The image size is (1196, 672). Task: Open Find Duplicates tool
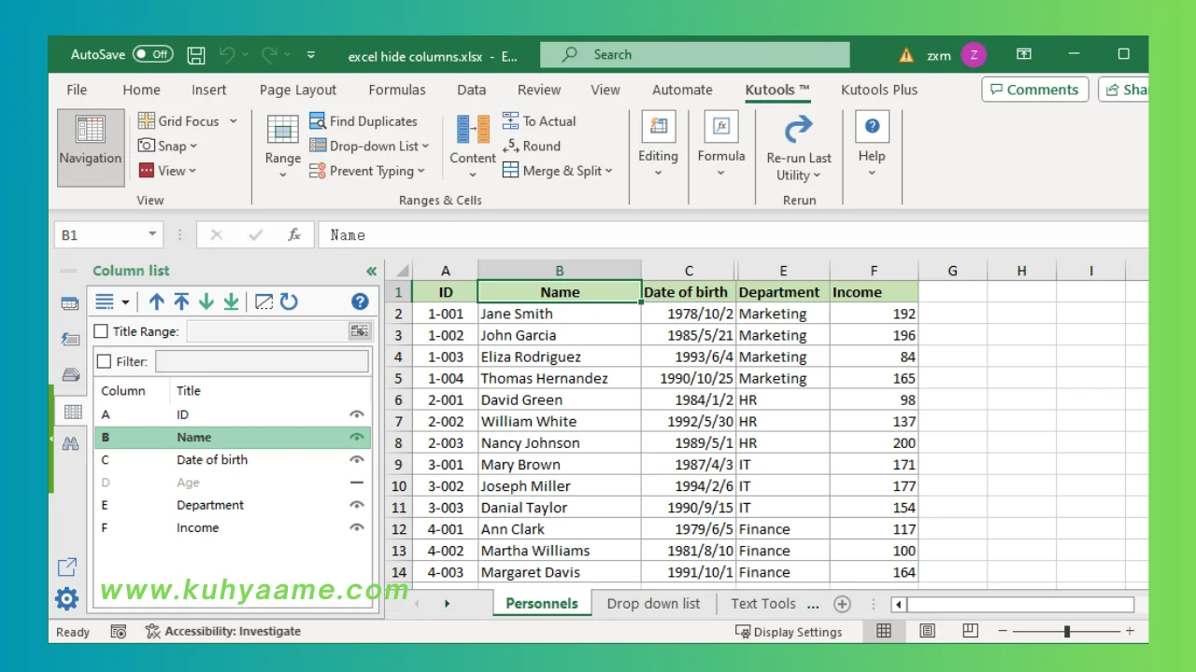pos(363,121)
